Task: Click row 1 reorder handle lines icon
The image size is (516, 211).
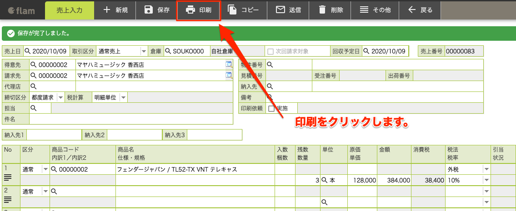Action: (x=8, y=177)
